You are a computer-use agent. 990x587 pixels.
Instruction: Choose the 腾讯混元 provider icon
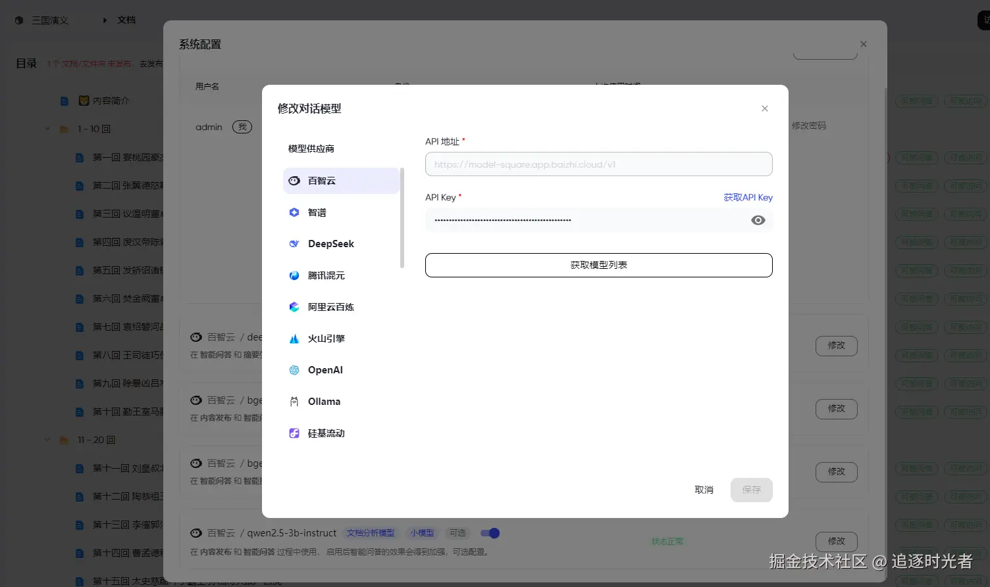coord(294,275)
